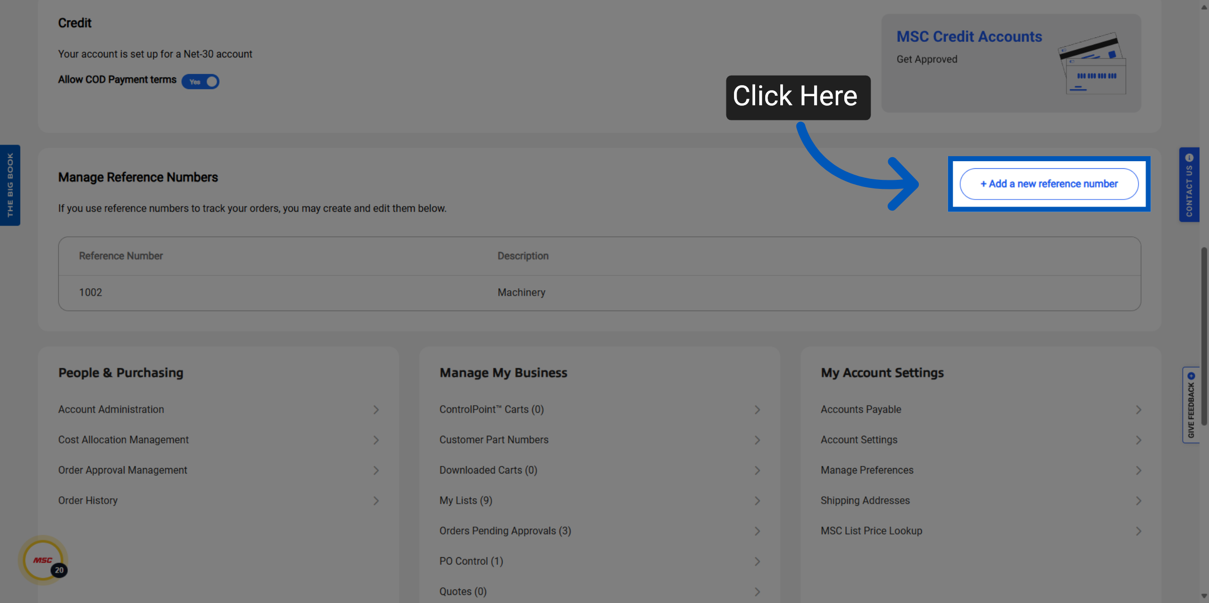The width and height of the screenshot is (1209, 603).
Task: Open MSC List Price Lookup
Action: (871, 530)
